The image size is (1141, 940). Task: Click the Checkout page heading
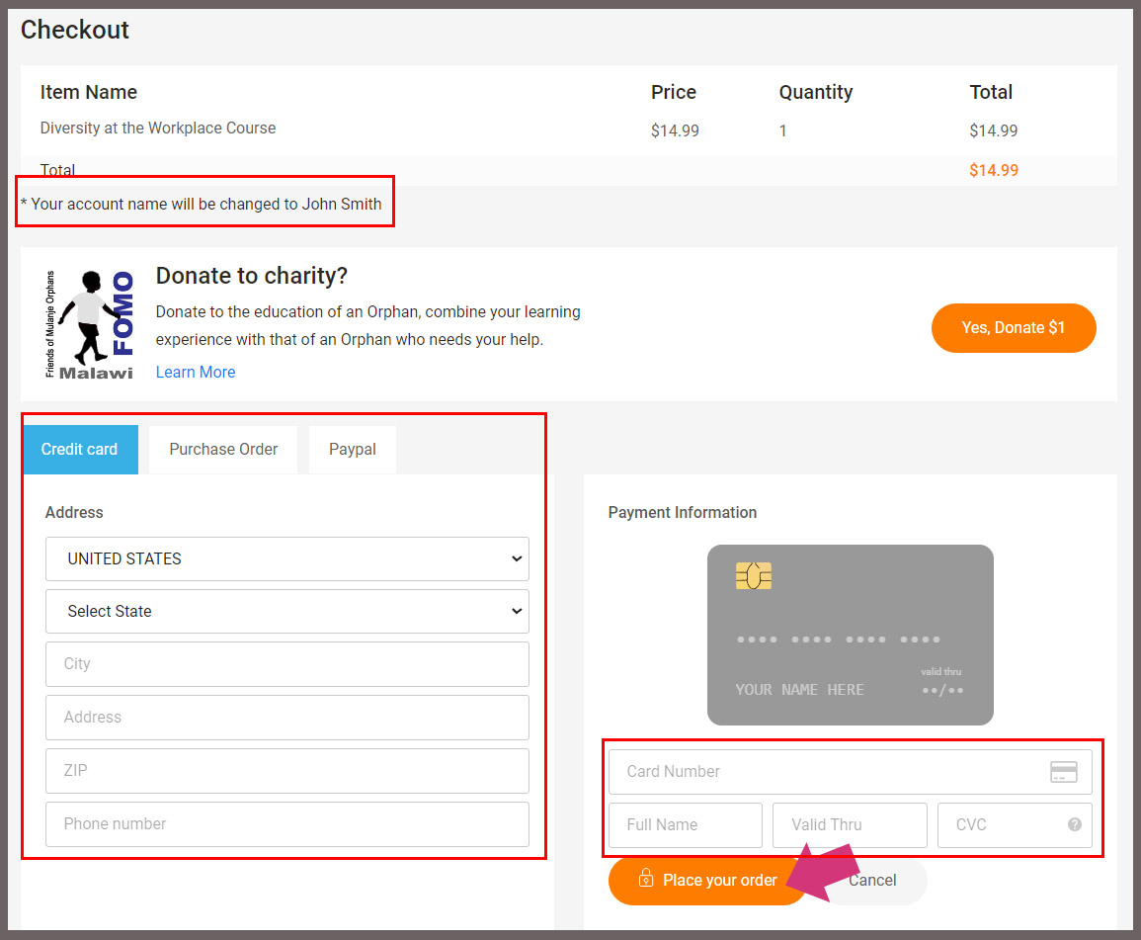[74, 30]
